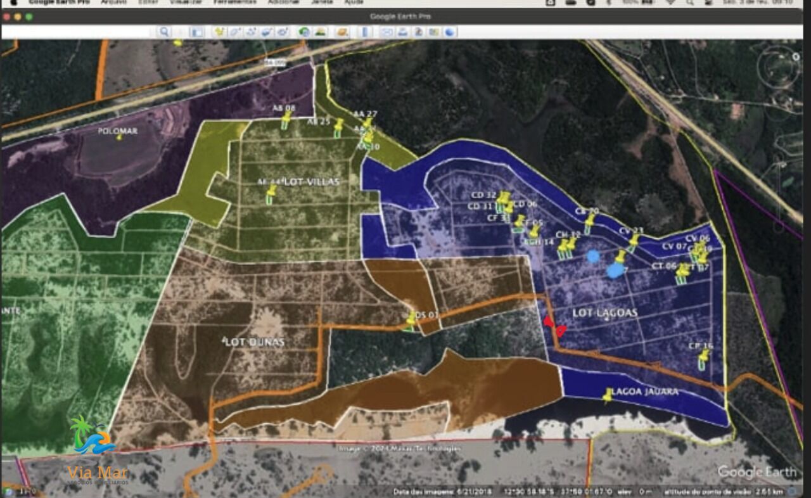Click the search magnifier in the toolbar

pos(164,32)
